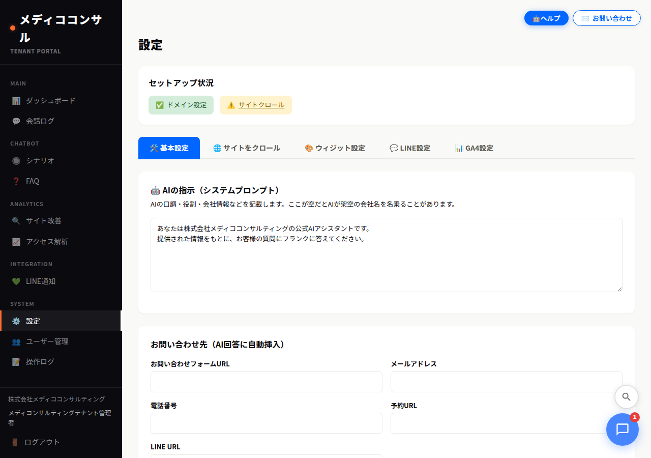
Task: Open the シナリオ chatbot section
Action: pos(17,160)
